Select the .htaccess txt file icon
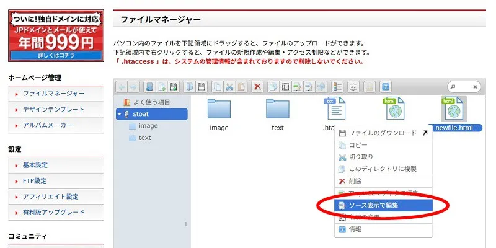 coord(335,108)
